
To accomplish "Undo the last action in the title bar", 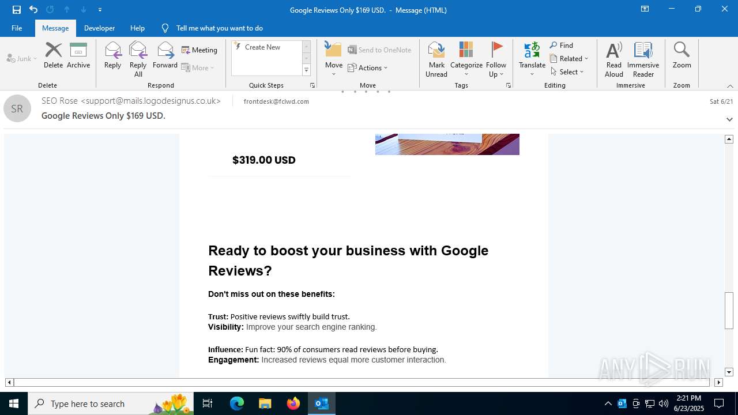I will (x=33, y=9).
